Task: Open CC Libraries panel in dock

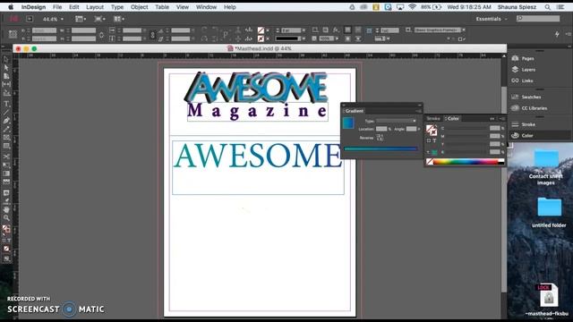Action: coord(529,108)
